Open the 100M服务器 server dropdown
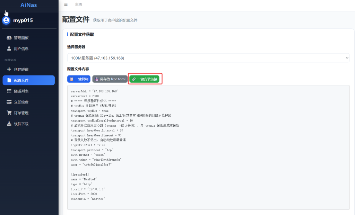Image resolution: width=355 pixels, height=215 pixels. [208, 58]
